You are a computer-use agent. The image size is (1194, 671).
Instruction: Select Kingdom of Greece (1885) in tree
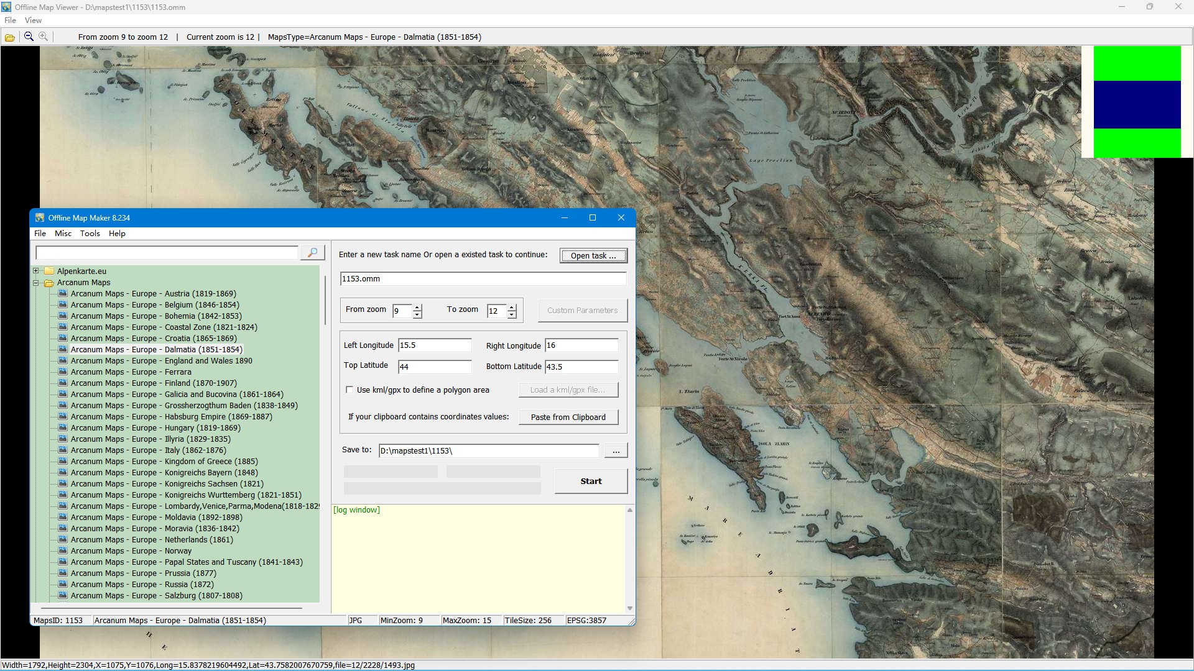[x=164, y=461]
